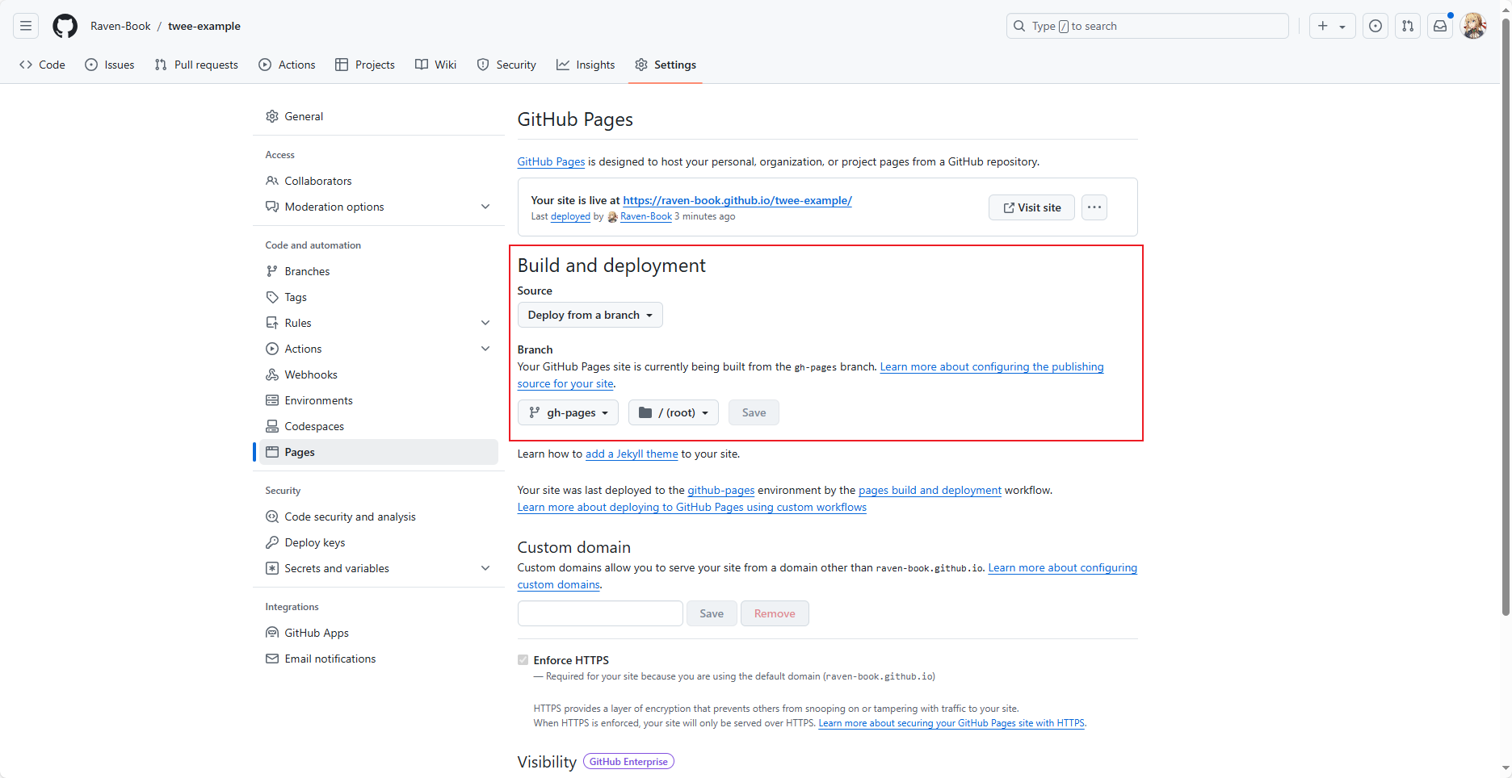Click Save for the custom domain
Image resolution: width=1512 pixels, height=778 pixels.
tap(712, 613)
